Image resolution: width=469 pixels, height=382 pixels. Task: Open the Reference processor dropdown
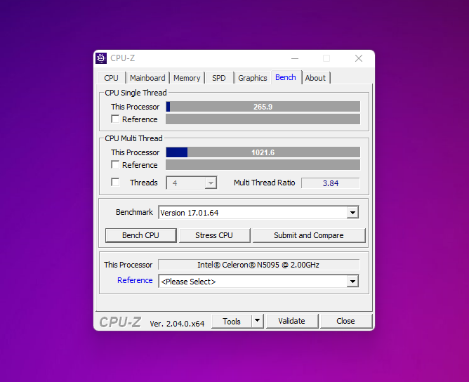[352, 282]
